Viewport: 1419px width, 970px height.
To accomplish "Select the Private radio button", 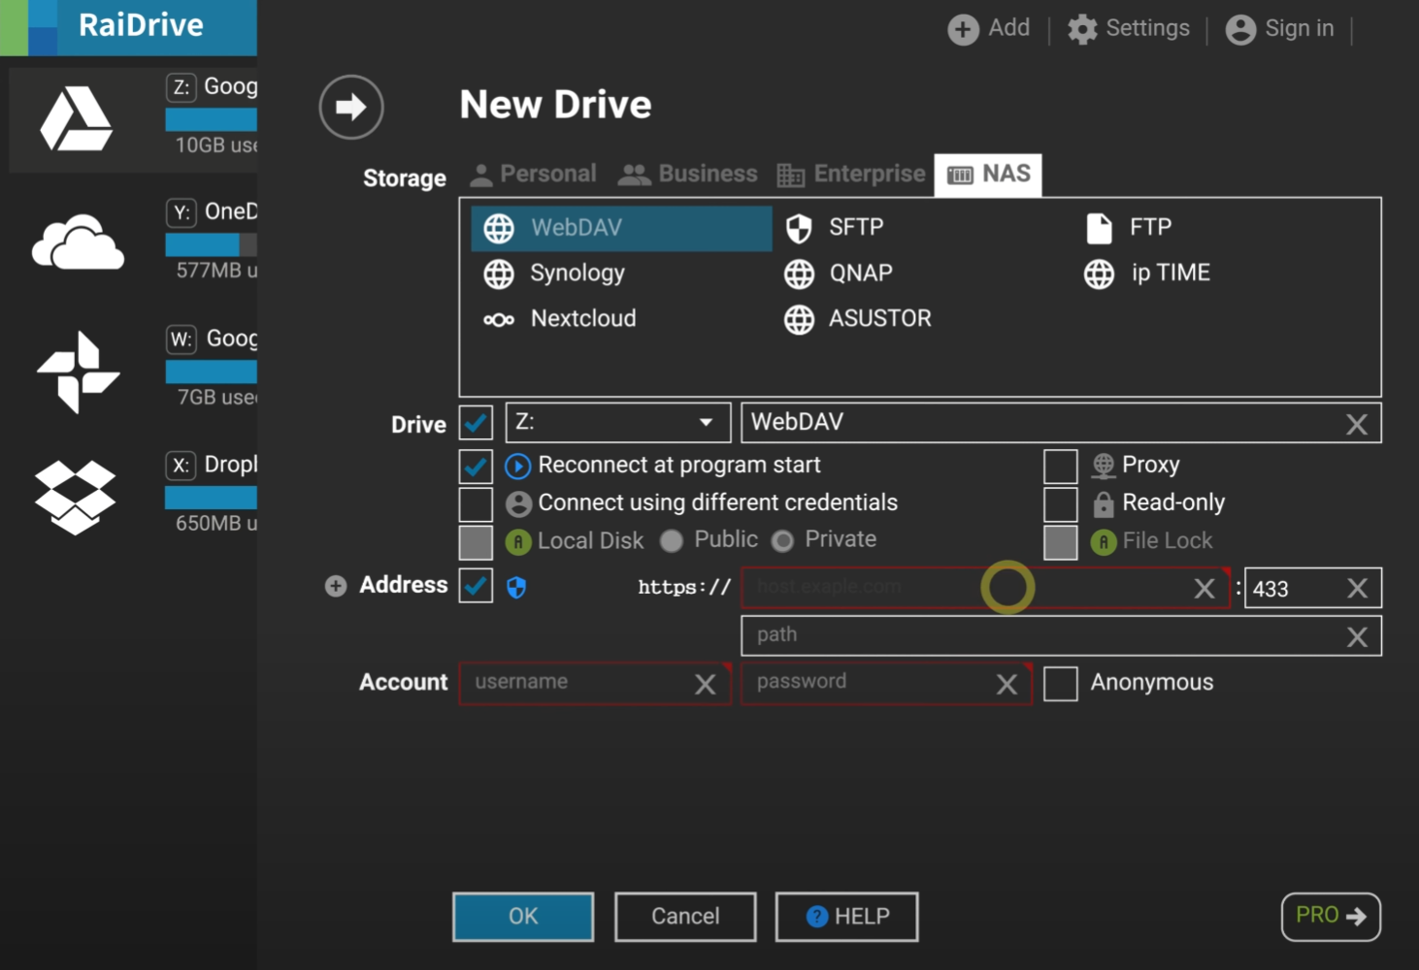I will click(x=782, y=541).
